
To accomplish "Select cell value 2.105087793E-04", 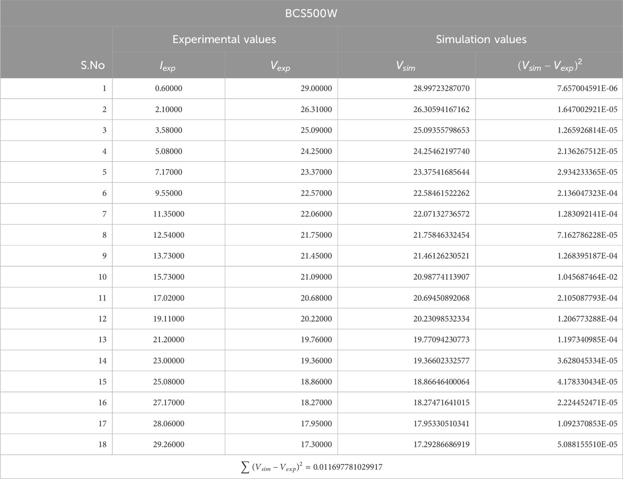I will (x=587, y=298).
